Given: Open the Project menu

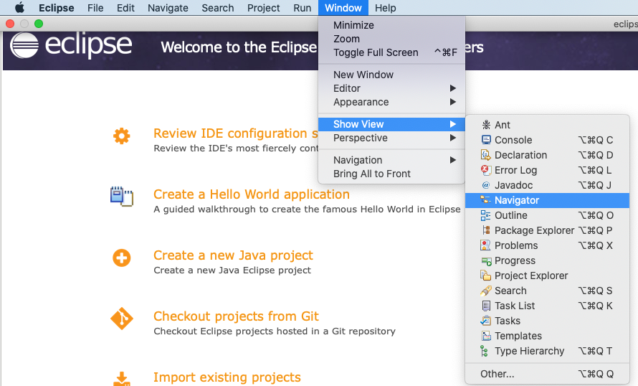Looking at the screenshot, I should 263,8.
